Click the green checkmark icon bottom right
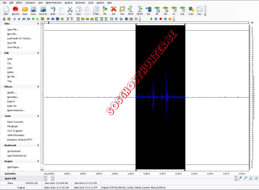 pyautogui.click(x=256, y=178)
